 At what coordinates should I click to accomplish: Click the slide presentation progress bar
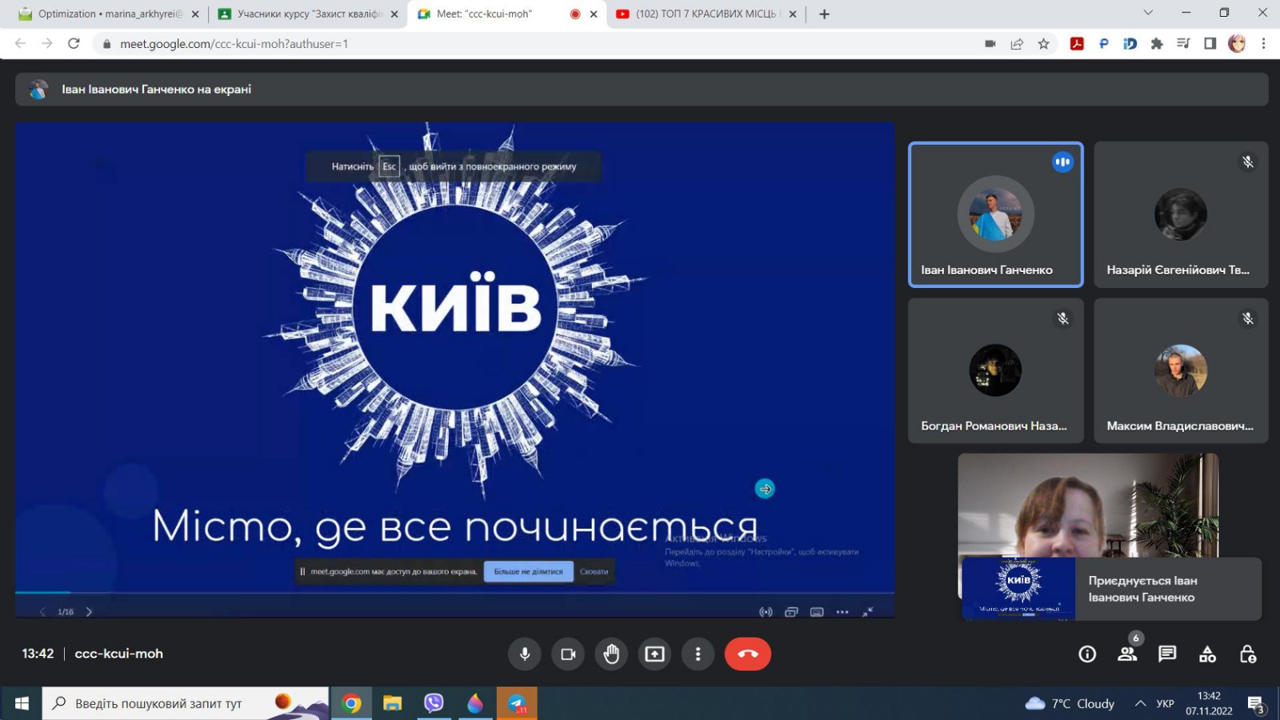pos(454,593)
